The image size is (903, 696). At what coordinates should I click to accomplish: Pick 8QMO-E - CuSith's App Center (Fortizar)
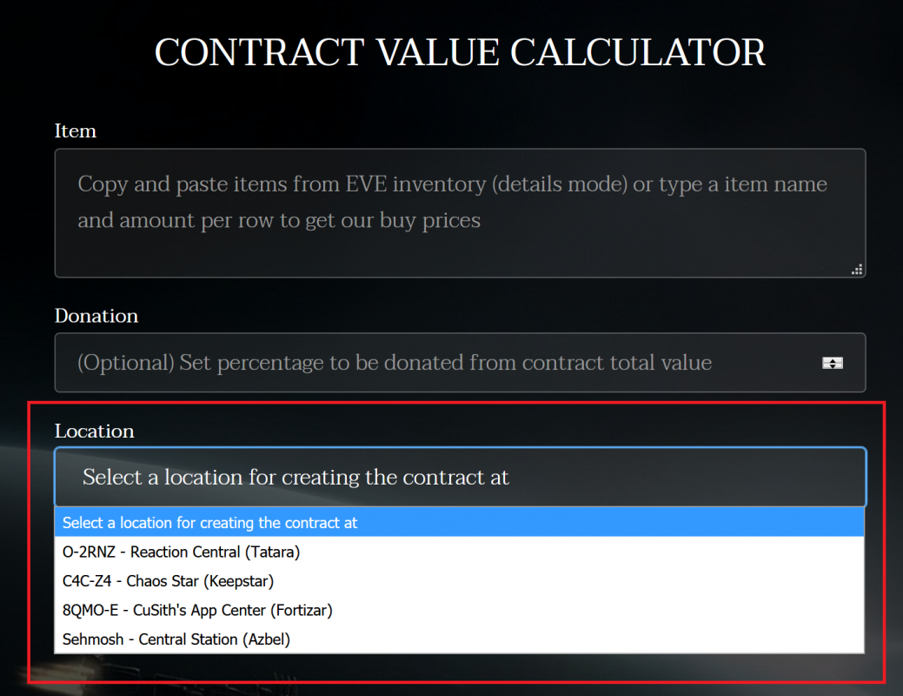[197, 610]
